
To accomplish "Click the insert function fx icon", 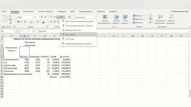I will pos(34,31).
